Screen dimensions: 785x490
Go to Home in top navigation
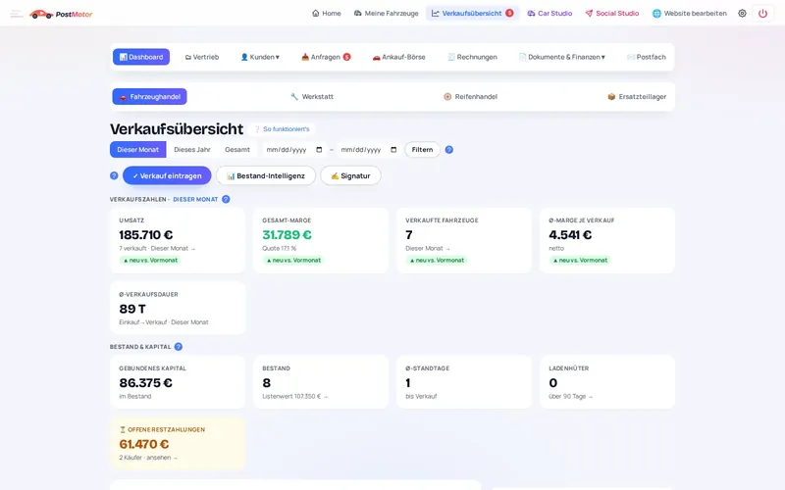tap(327, 14)
